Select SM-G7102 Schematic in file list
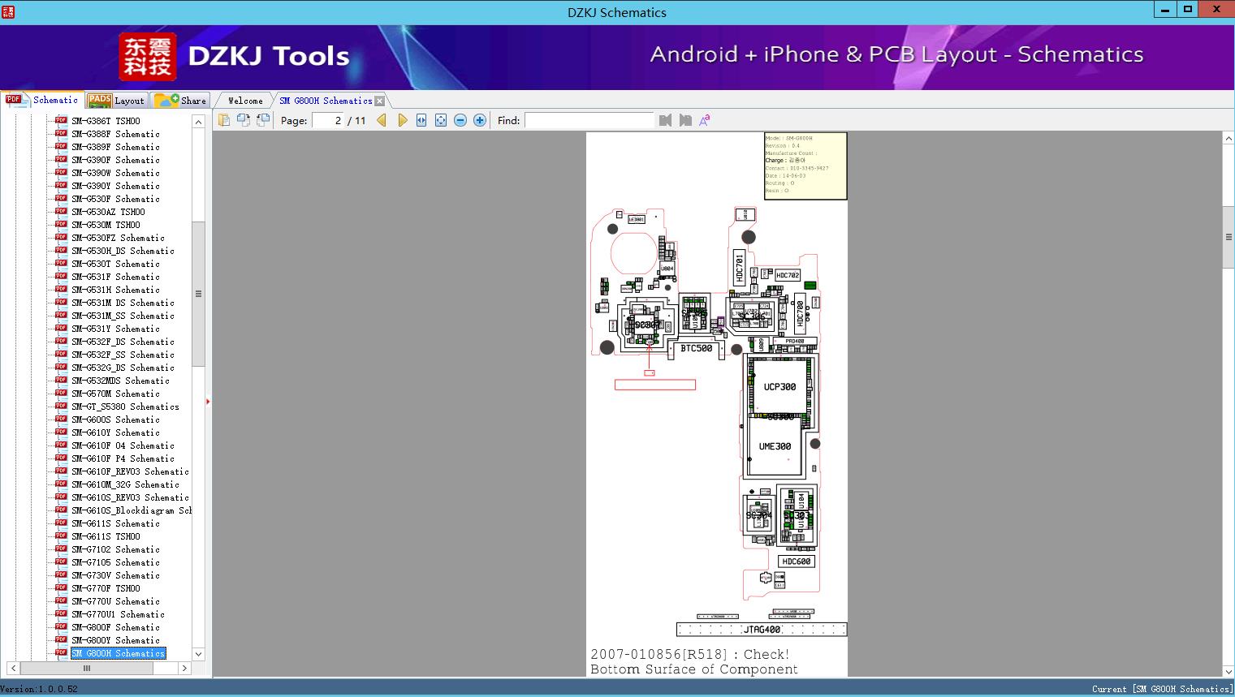This screenshot has height=697, width=1235. pyautogui.click(x=115, y=549)
